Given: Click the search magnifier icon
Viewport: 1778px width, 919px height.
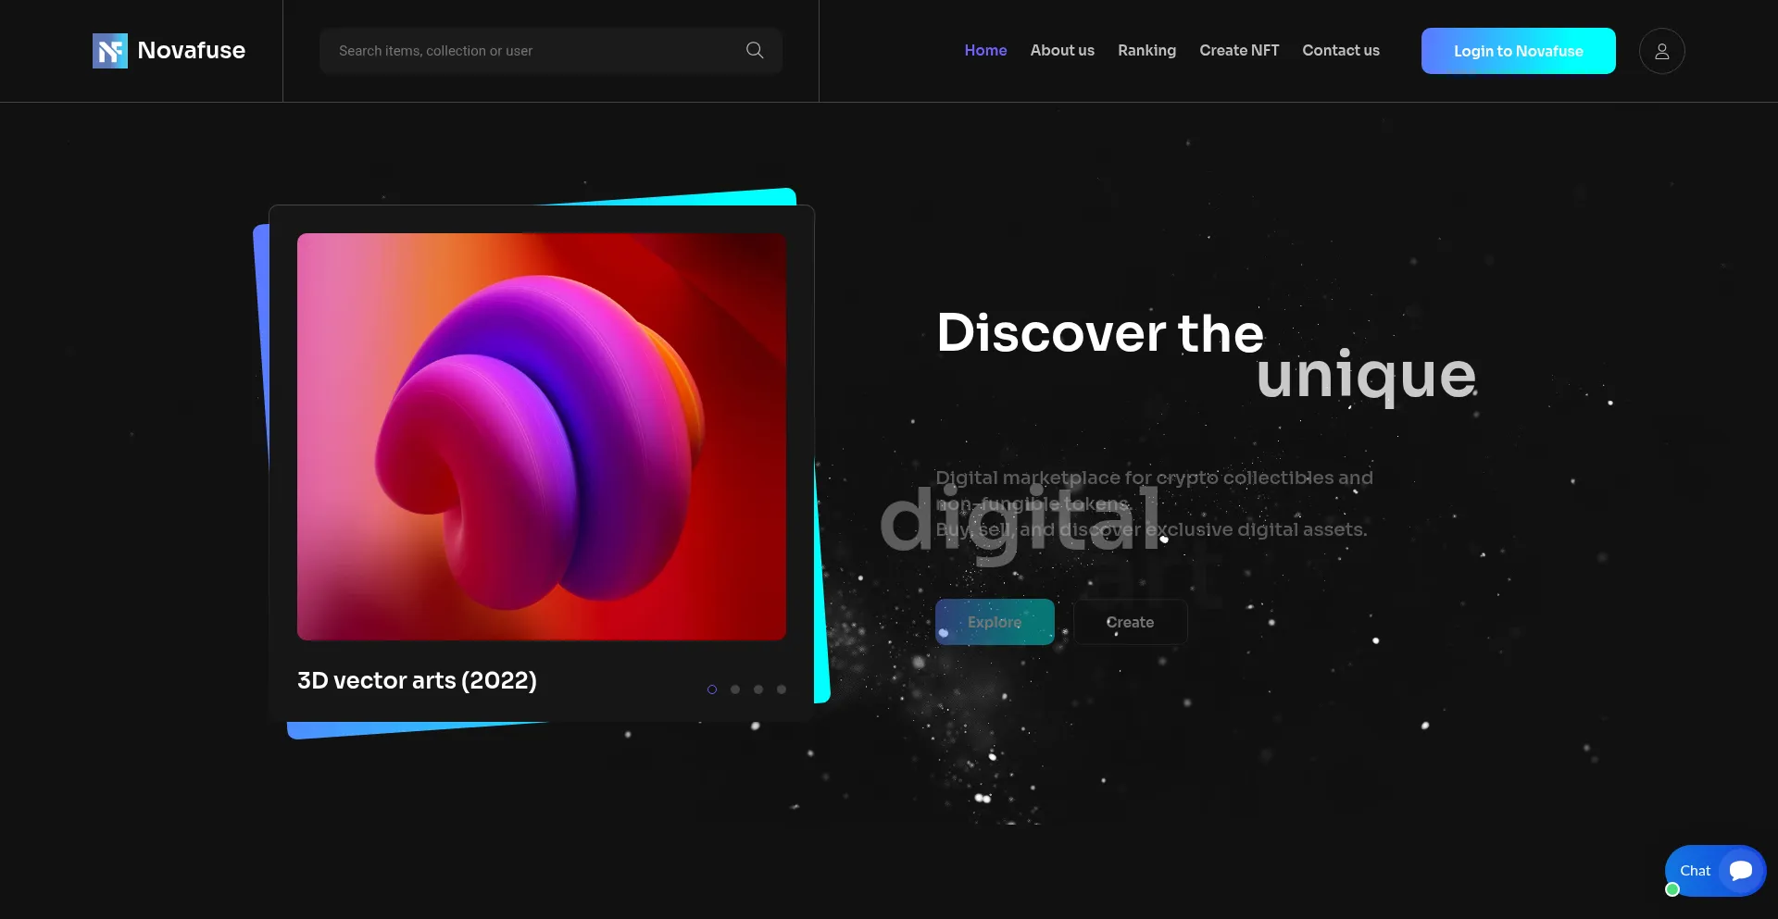Looking at the screenshot, I should [755, 50].
